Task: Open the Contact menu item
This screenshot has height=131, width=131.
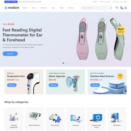Action: (71, 8)
